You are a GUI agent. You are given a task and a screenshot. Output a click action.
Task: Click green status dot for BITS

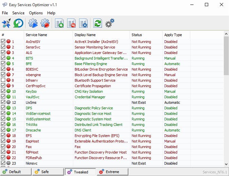click(8, 58)
